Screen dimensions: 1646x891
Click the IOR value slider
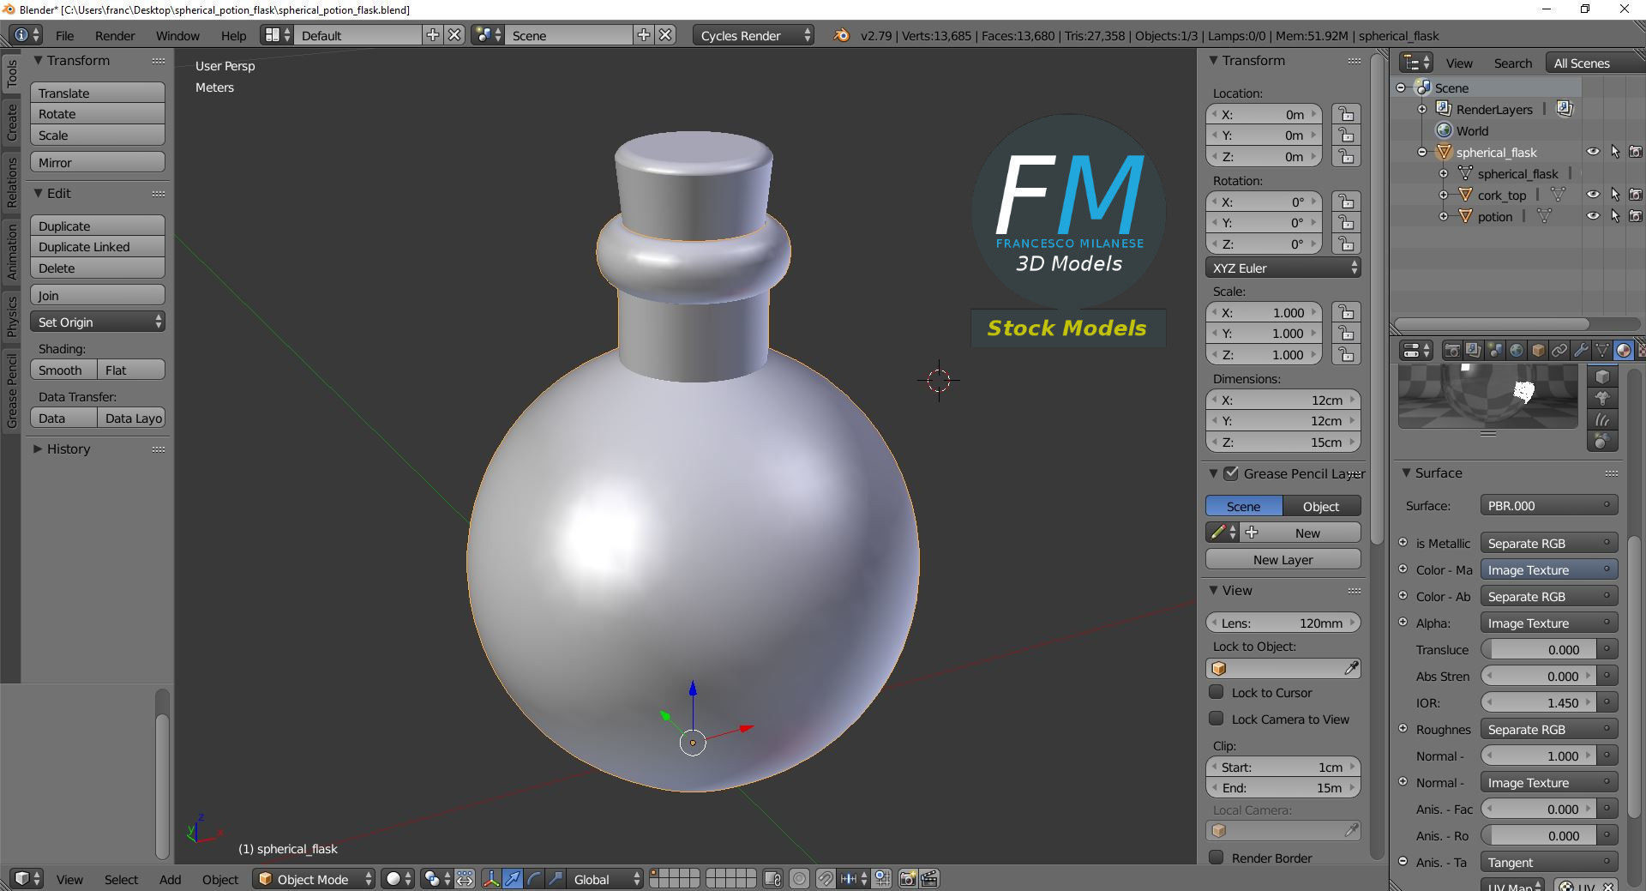tap(1541, 703)
